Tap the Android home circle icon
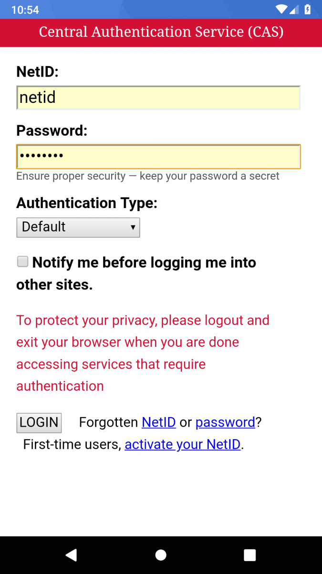Image resolution: width=322 pixels, height=574 pixels. pos(161,555)
